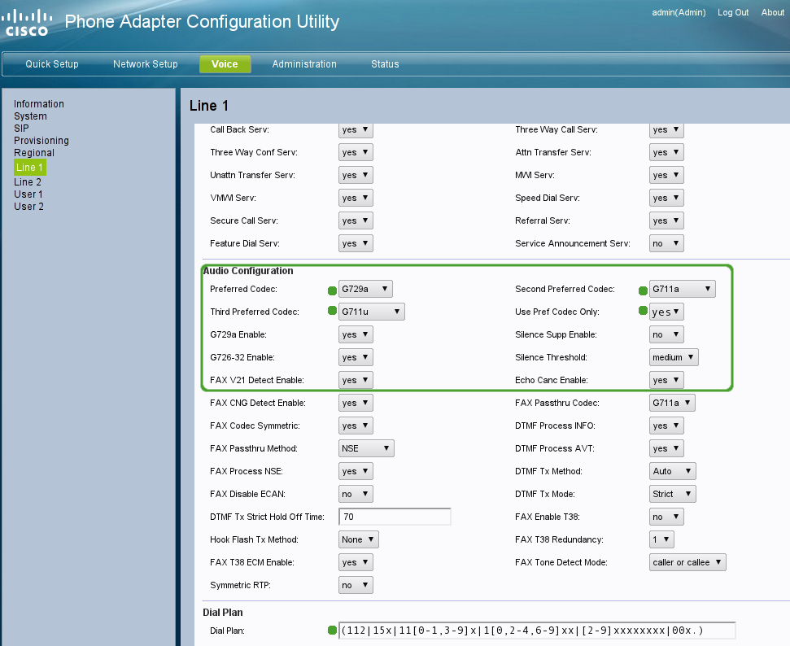Toggle Symmetric RTP yes/no selector
790x646 pixels.
(x=356, y=585)
